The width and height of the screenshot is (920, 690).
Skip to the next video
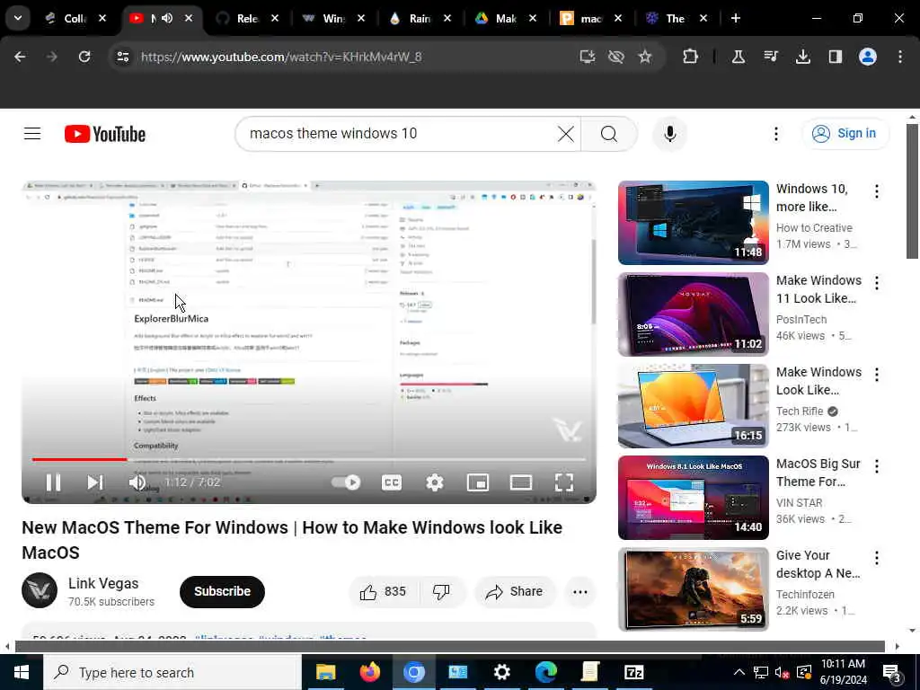(x=94, y=482)
